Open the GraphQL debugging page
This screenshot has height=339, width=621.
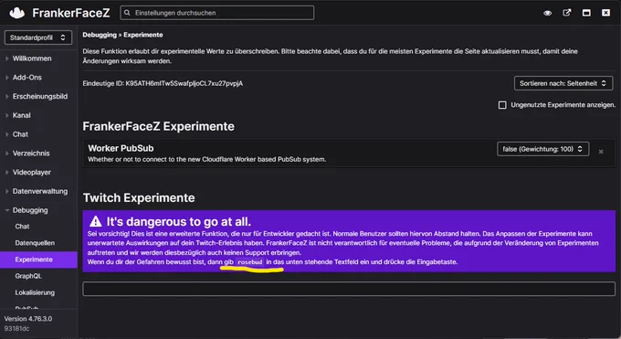tap(28, 276)
